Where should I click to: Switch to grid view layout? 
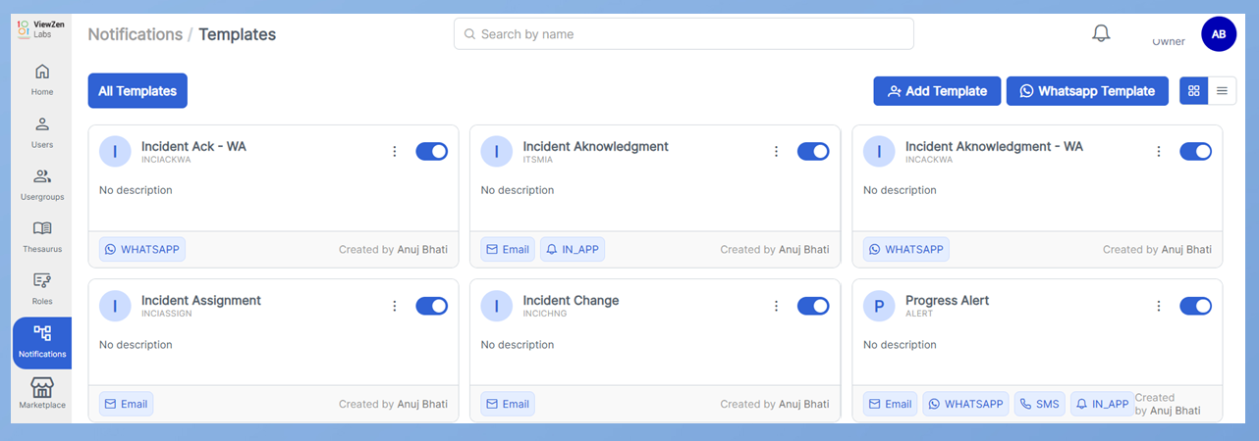[1194, 91]
